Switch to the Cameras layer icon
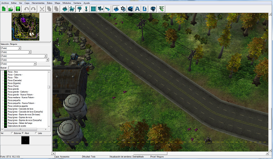Viewport: 273px width, 159px height. [x=100, y=9]
